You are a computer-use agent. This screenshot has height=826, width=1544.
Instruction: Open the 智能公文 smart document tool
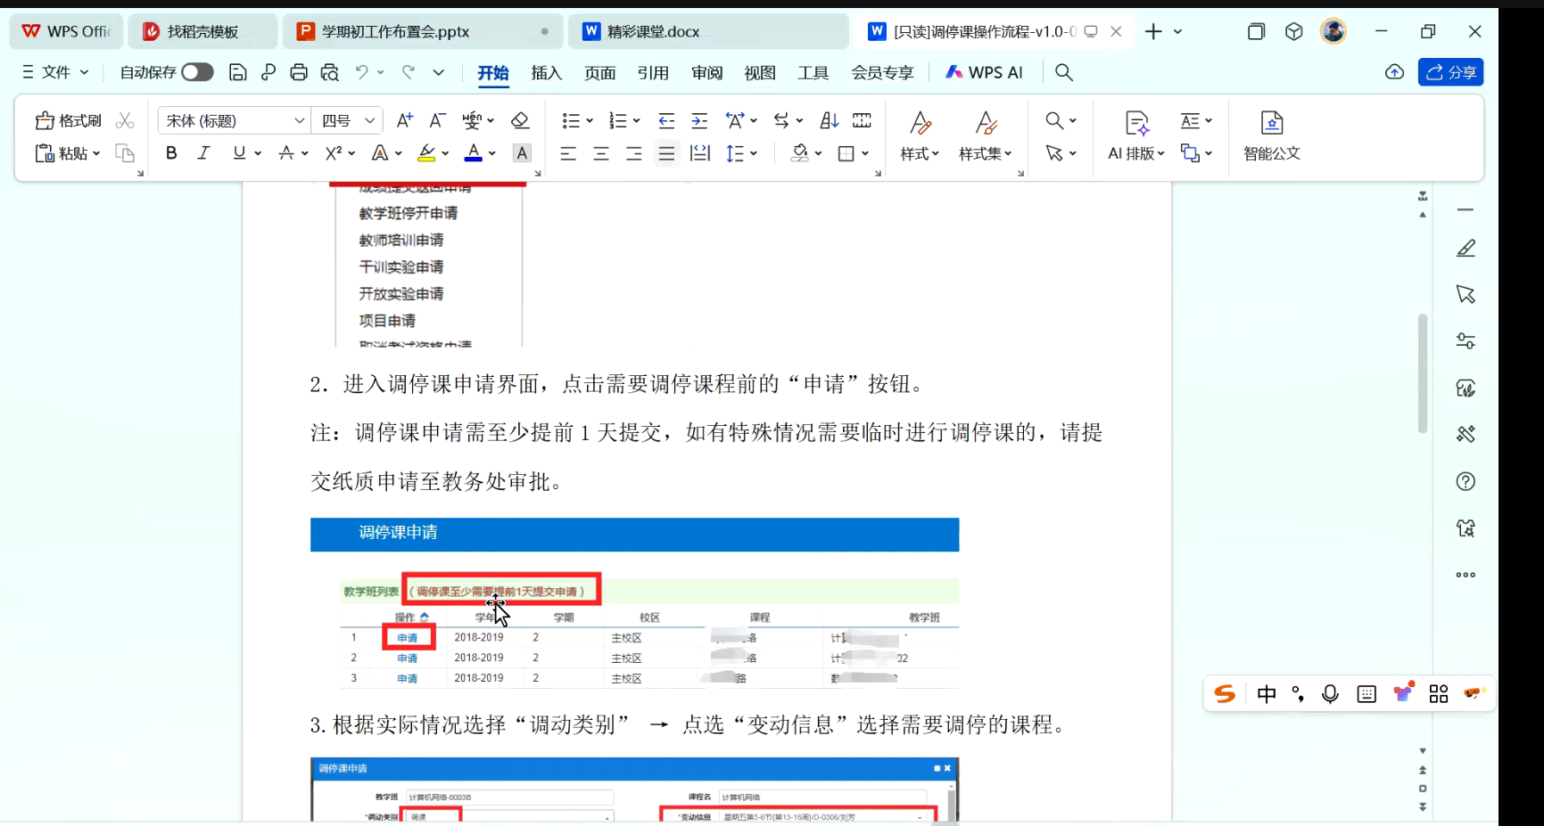pyautogui.click(x=1272, y=135)
